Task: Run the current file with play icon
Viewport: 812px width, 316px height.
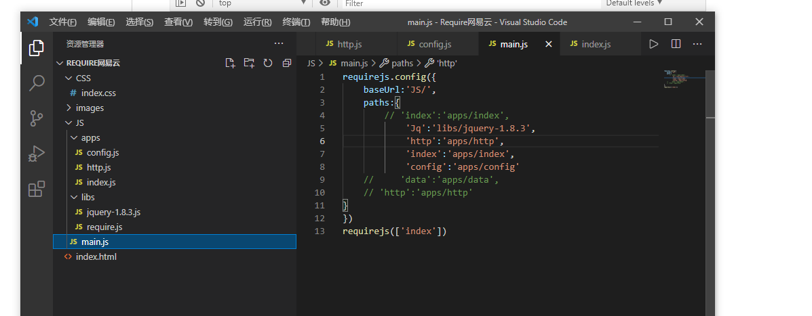Action: tap(653, 44)
